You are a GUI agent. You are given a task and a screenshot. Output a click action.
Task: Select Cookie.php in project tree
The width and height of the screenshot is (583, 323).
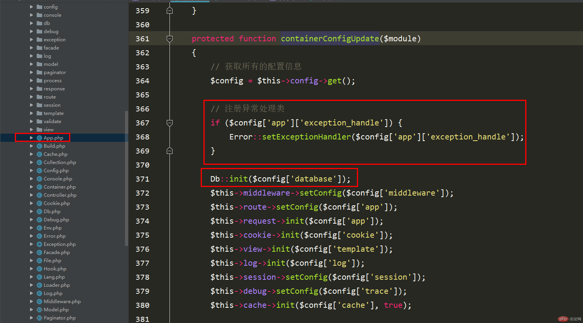pos(57,203)
